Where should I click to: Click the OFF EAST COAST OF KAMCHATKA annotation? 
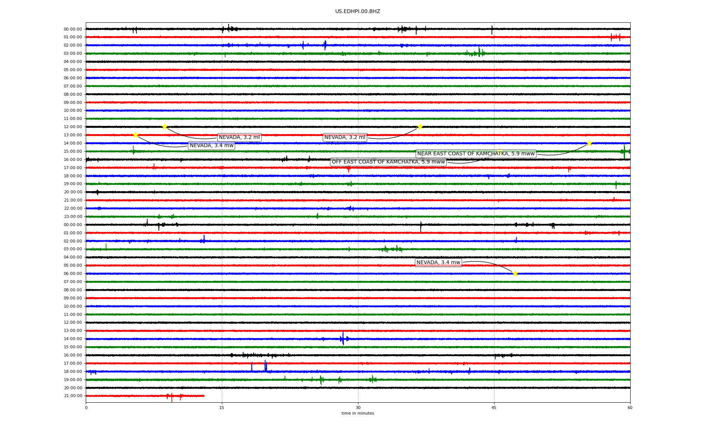(388, 162)
